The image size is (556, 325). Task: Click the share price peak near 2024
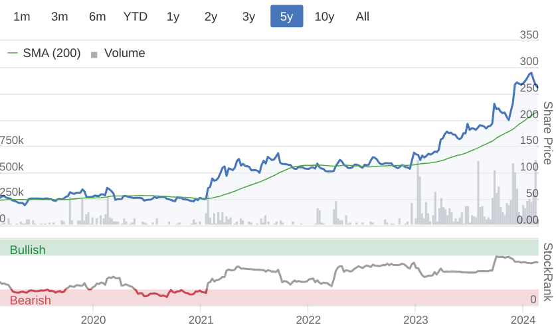pyautogui.click(x=530, y=73)
